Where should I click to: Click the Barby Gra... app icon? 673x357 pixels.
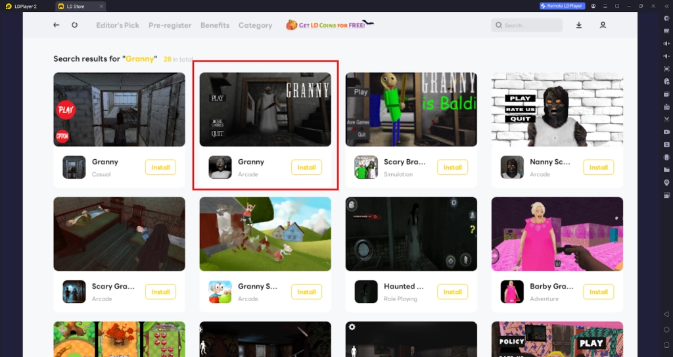[x=512, y=292]
